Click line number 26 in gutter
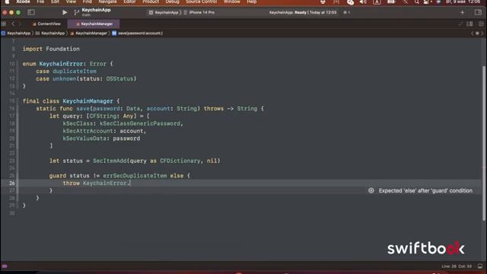The height and width of the screenshot is (274, 487). (12, 183)
